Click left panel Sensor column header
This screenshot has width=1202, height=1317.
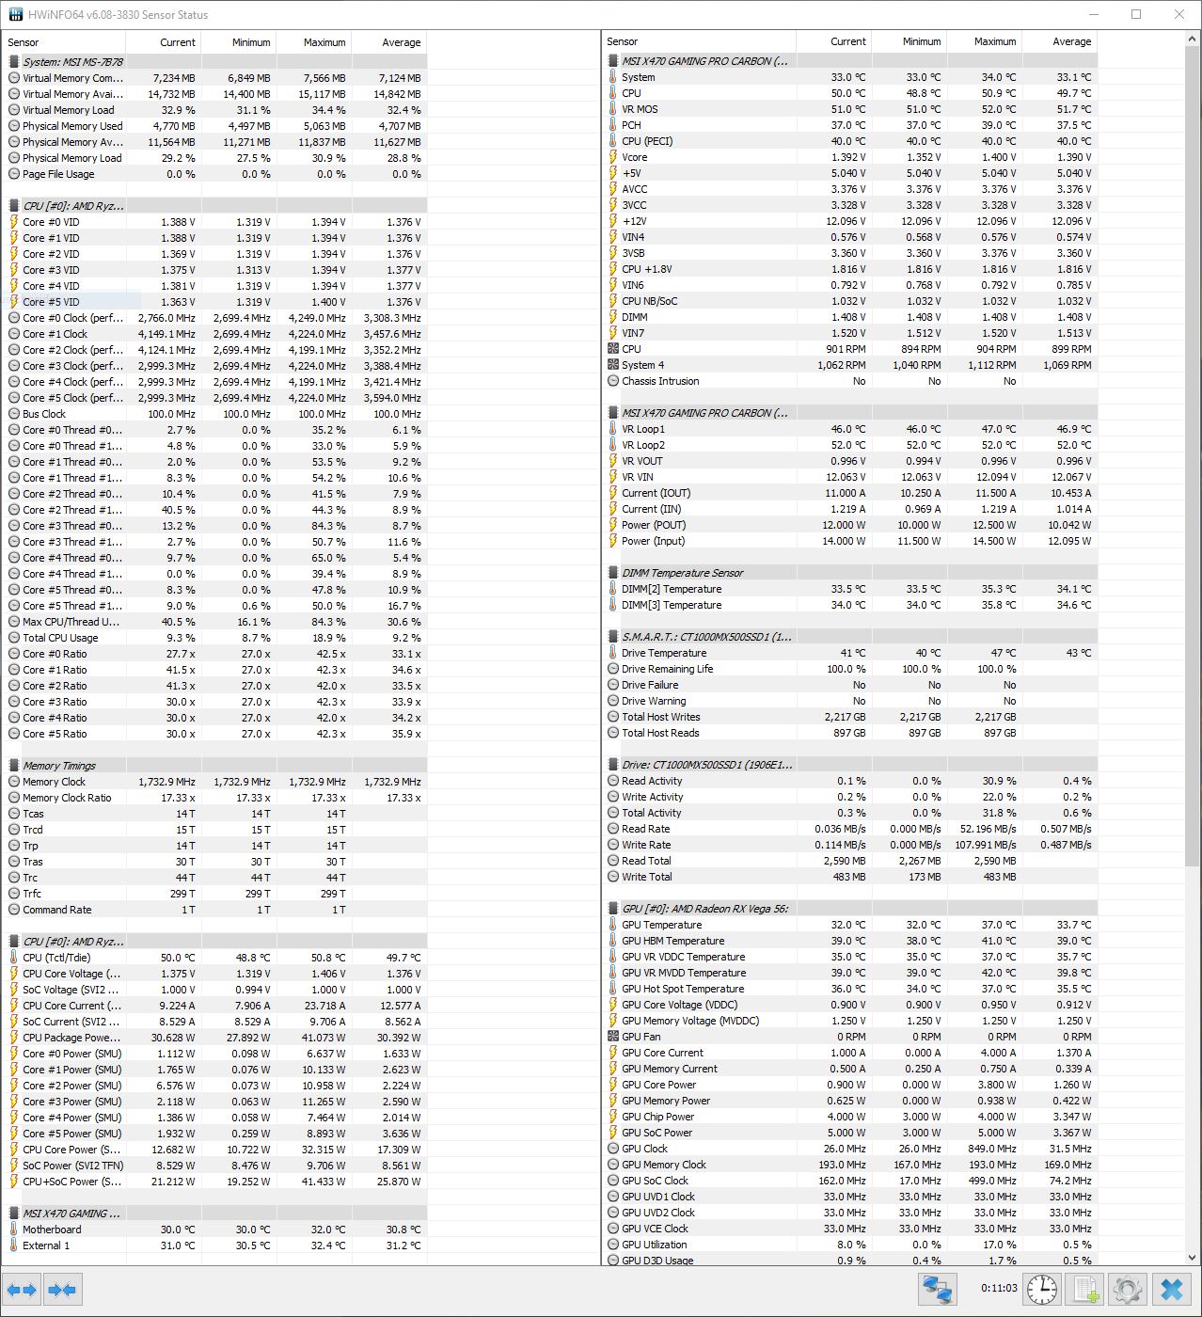[64, 42]
